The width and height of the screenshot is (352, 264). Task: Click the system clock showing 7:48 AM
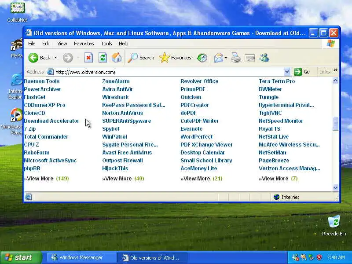coord(336,257)
